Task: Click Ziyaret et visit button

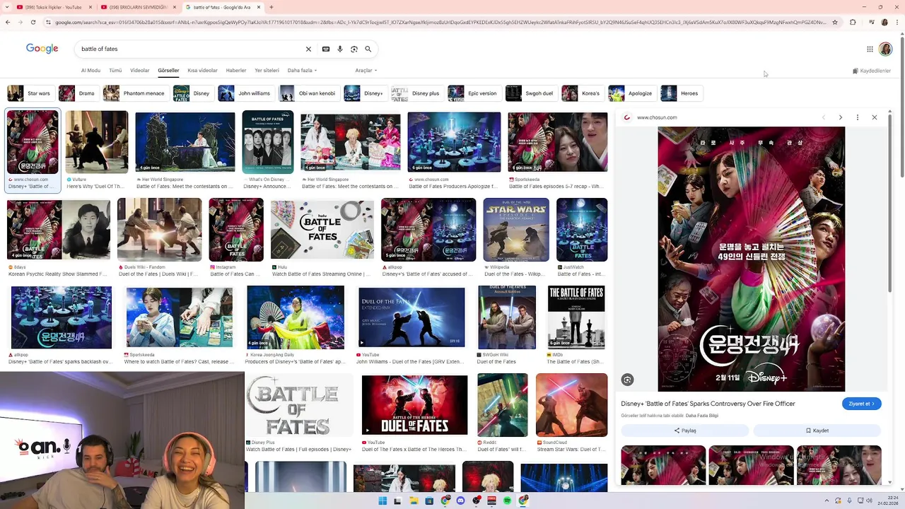Action: (861, 404)
